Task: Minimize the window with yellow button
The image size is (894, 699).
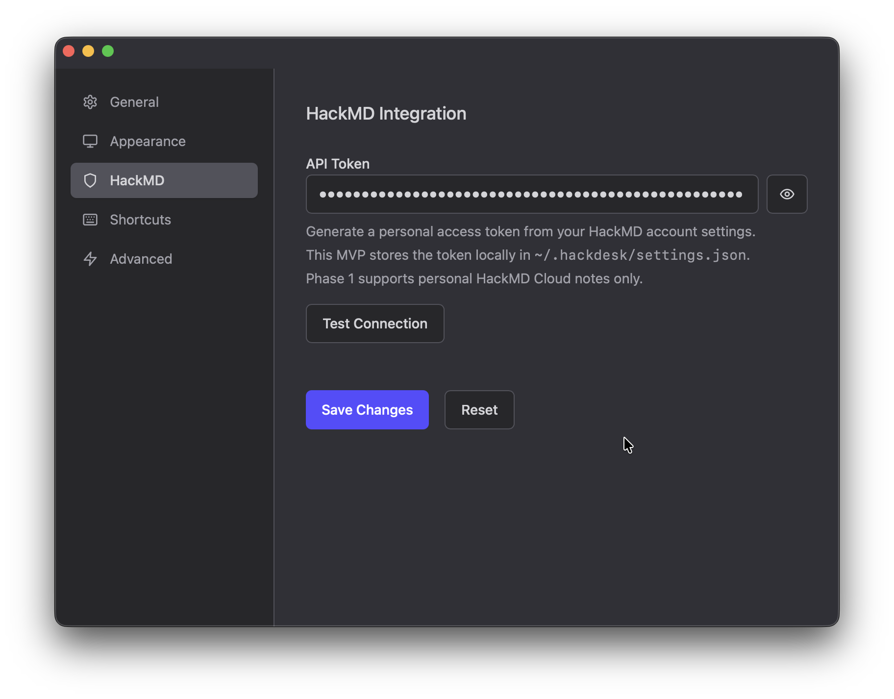Action: coord(88,51)
